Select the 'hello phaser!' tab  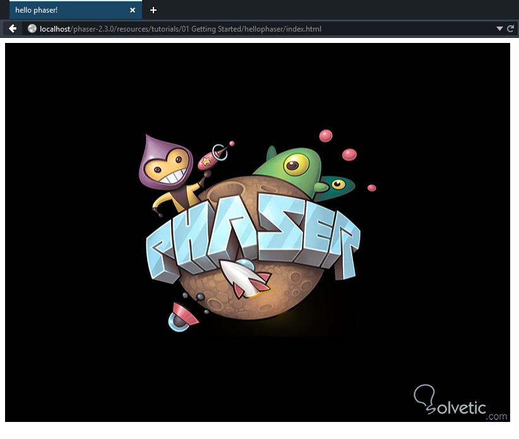point(76,10)
